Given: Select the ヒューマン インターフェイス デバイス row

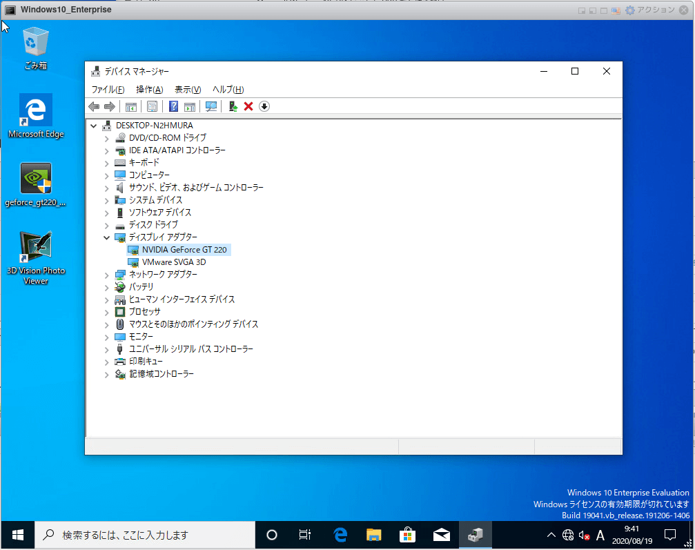Looking at the screenshot, I should pyautogui.click(x=175, y=299).
